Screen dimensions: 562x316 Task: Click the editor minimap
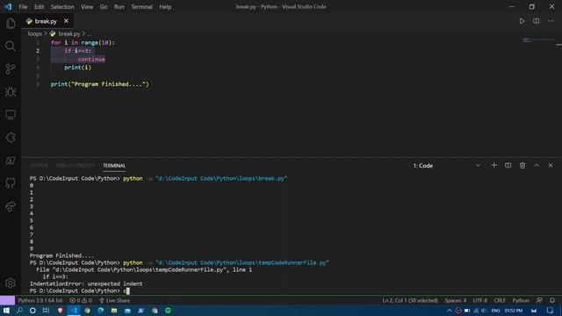point(539,41)
